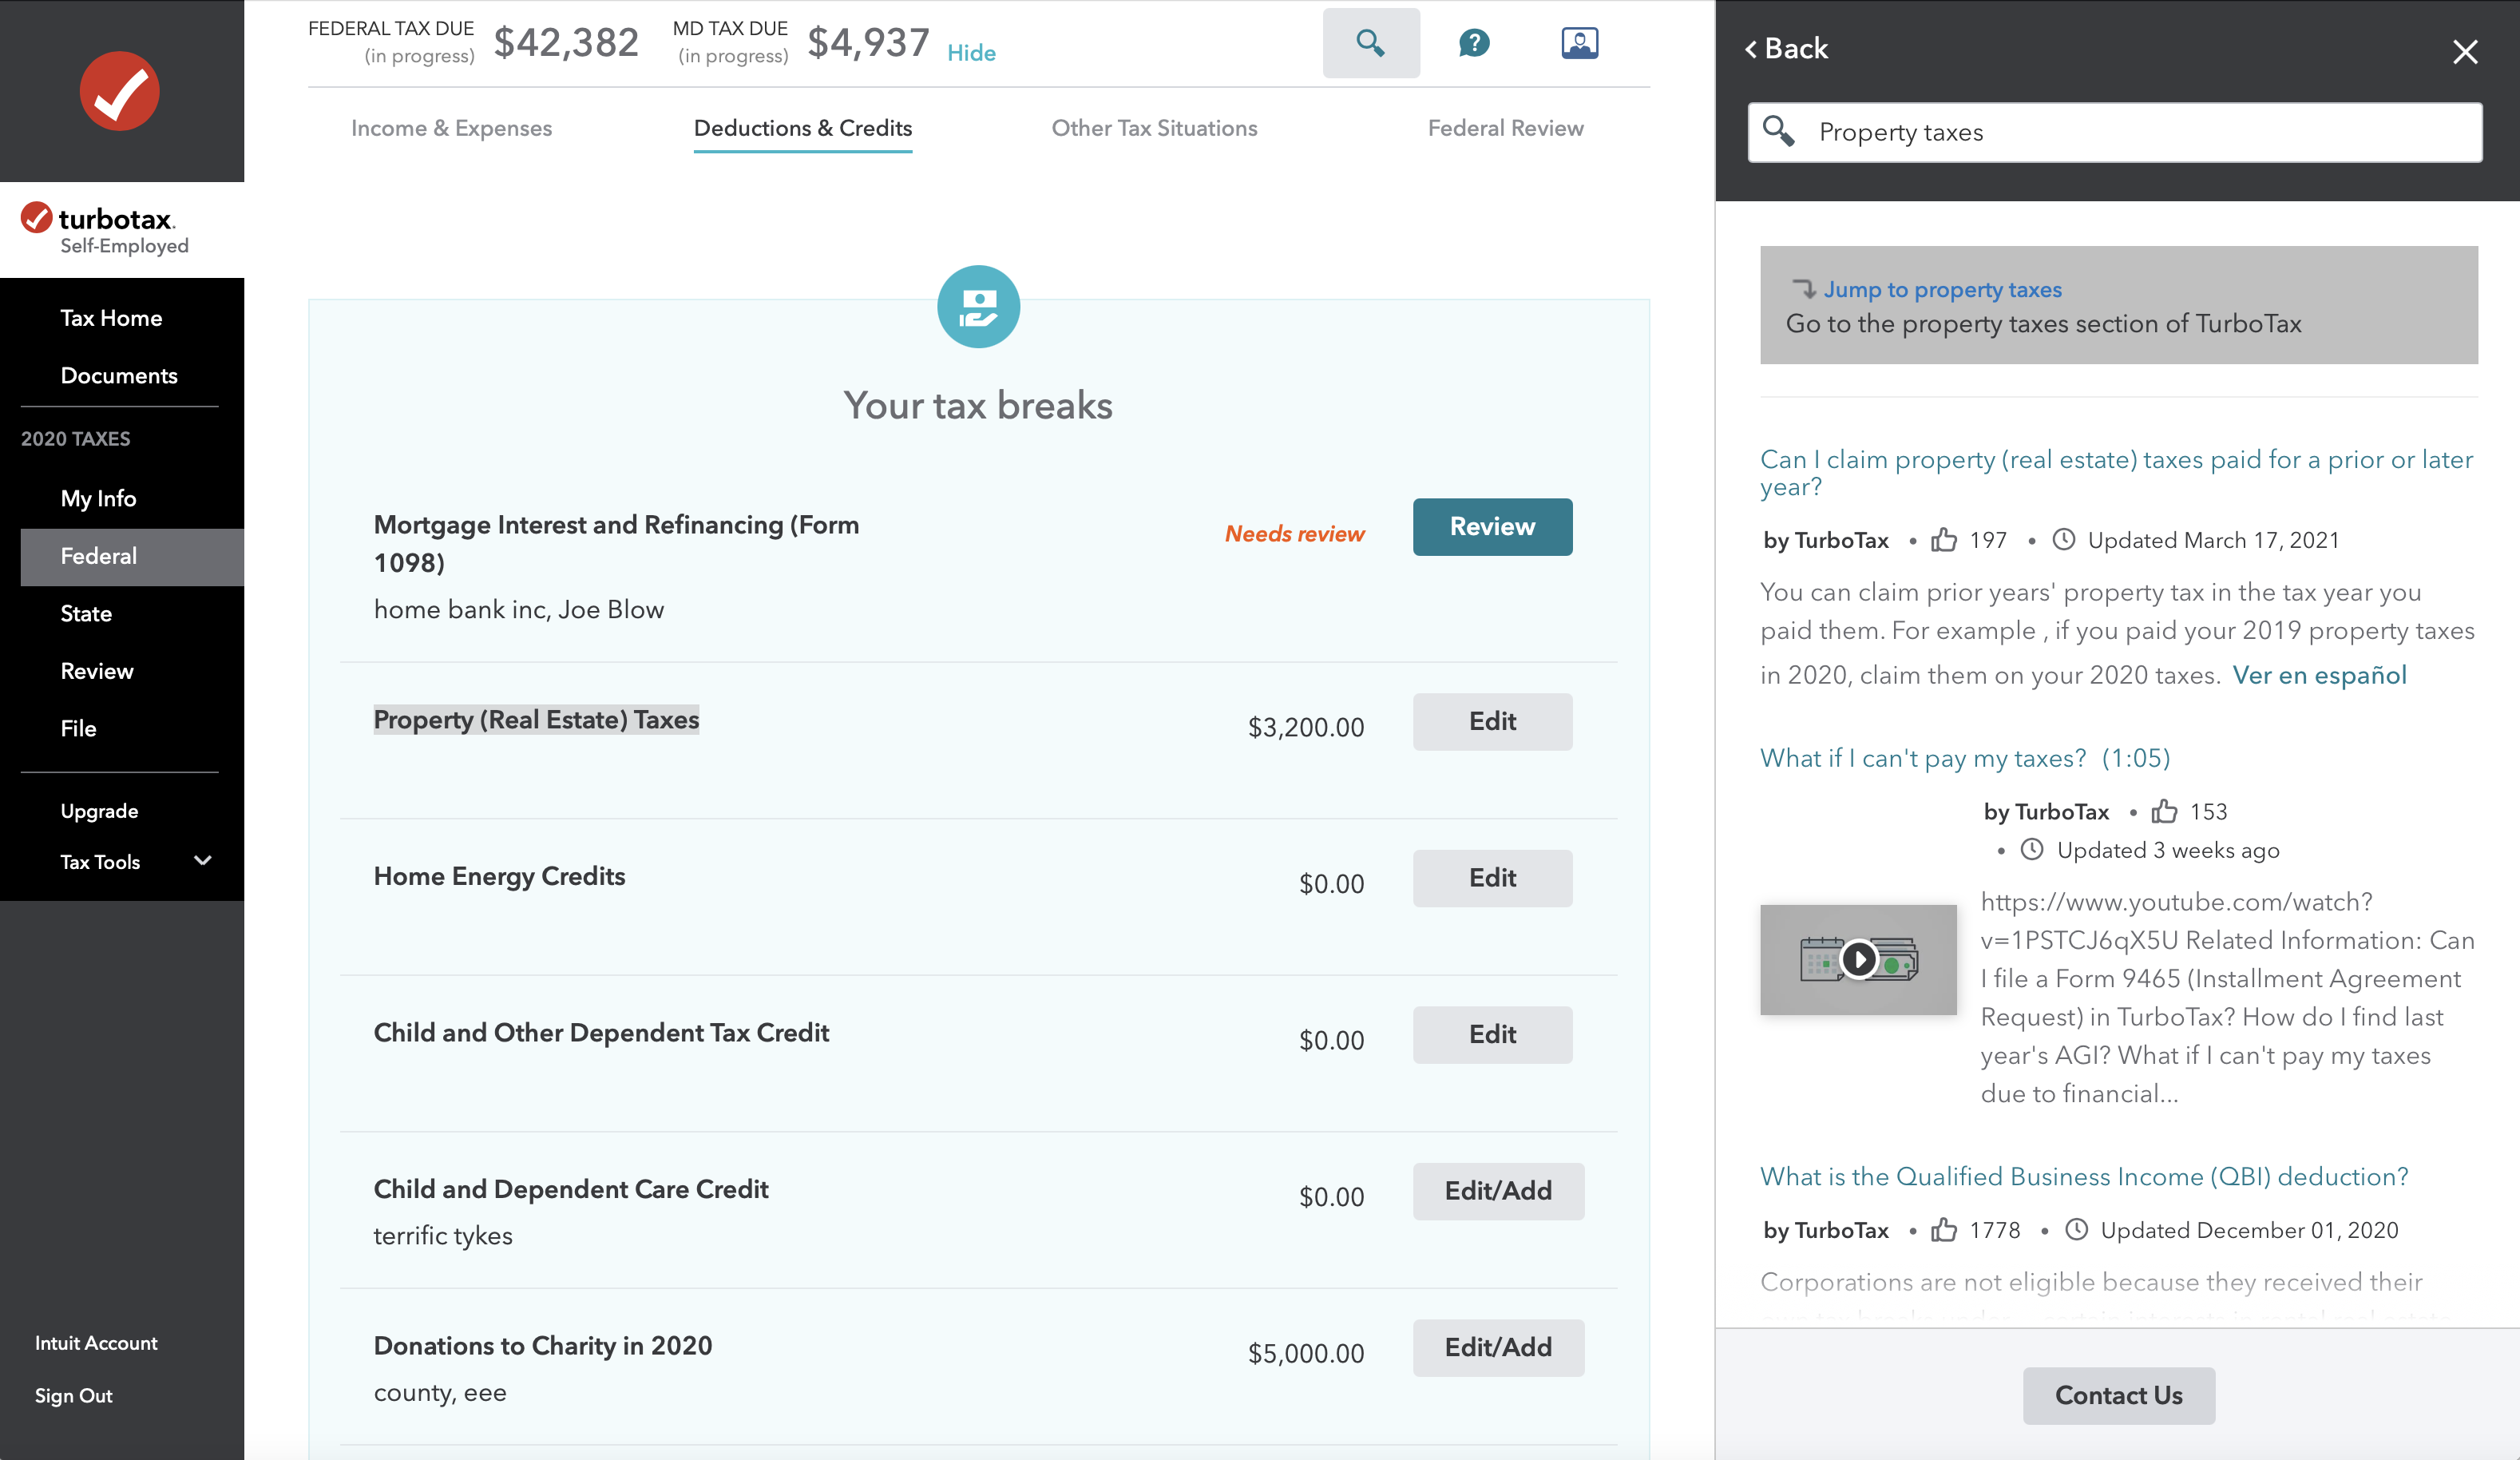Edit/Add Donations to Charity in 2020
This screenshot has height=1460, width=2520.
pos(1498,1347)
